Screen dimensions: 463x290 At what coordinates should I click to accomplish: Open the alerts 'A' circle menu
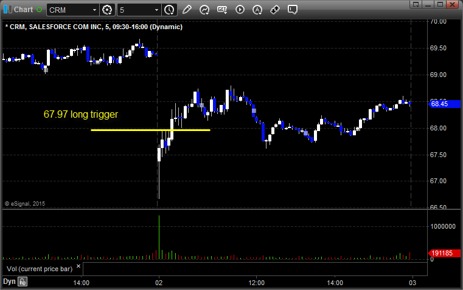pos(257,10)
